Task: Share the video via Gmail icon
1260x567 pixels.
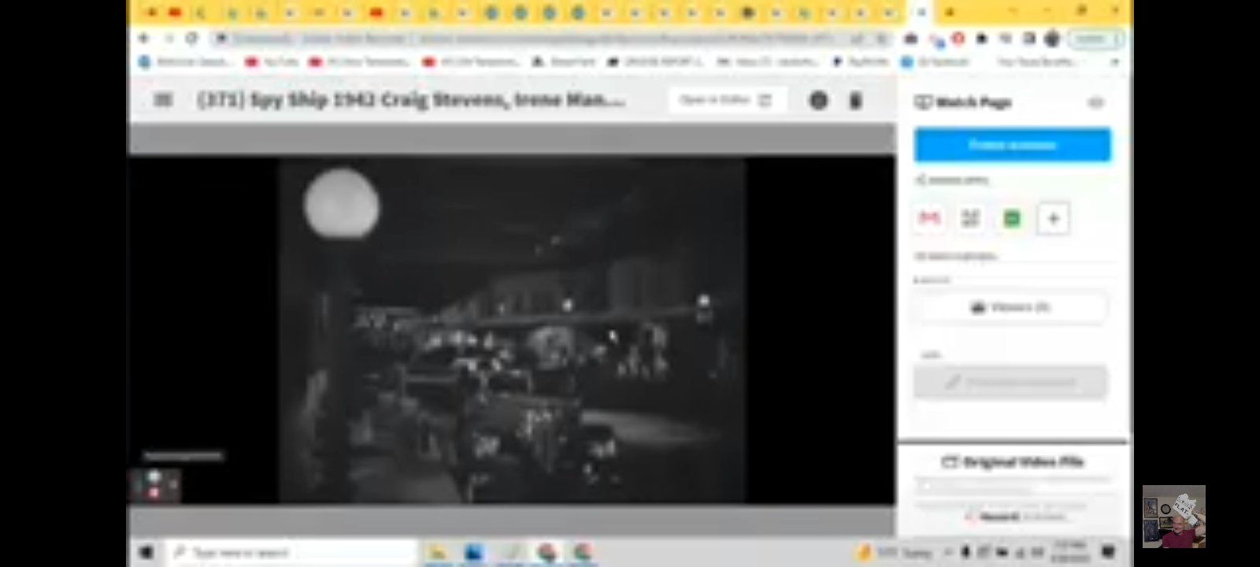Action: point(930,218)
